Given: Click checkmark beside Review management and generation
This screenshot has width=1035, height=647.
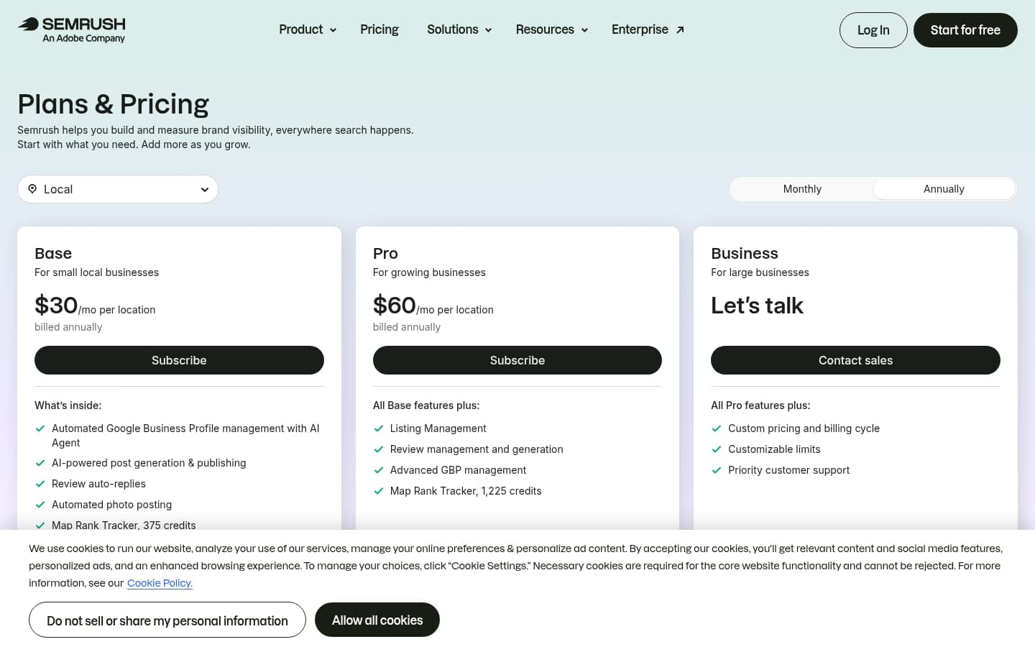Looking at the screenshot, I should [379, 449].
